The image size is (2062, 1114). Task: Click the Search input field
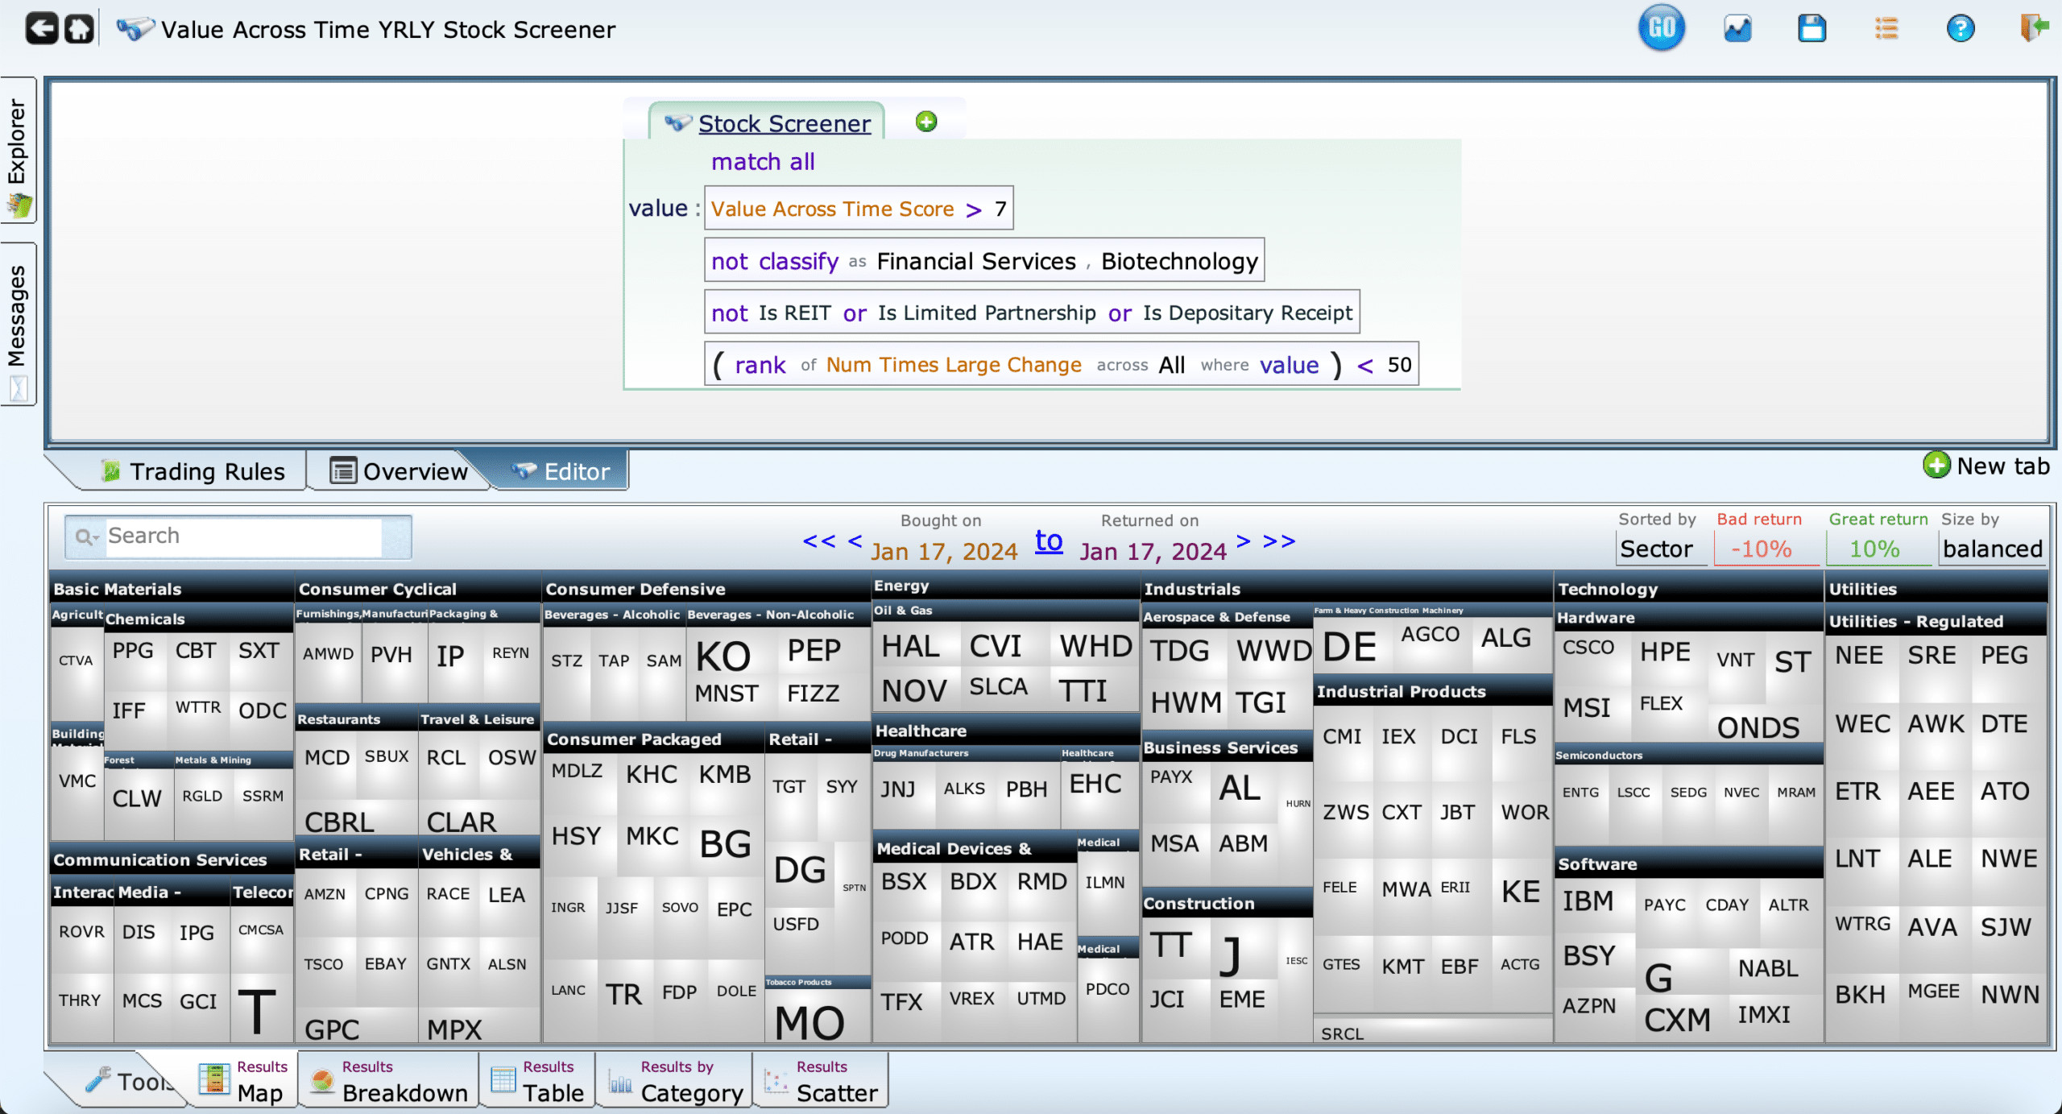[x=242, y=536]
